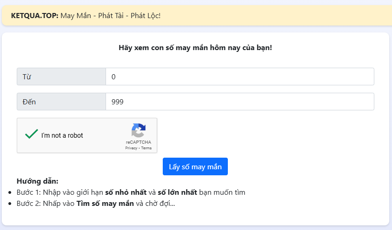Image resolution: width=392 pixels, height=230 pixels.
Task: Click the reCAPTCHA logo icon
Action: 139,130
